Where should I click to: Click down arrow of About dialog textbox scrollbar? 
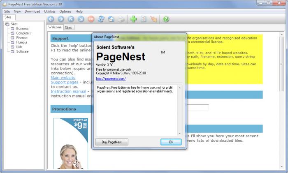180,134
